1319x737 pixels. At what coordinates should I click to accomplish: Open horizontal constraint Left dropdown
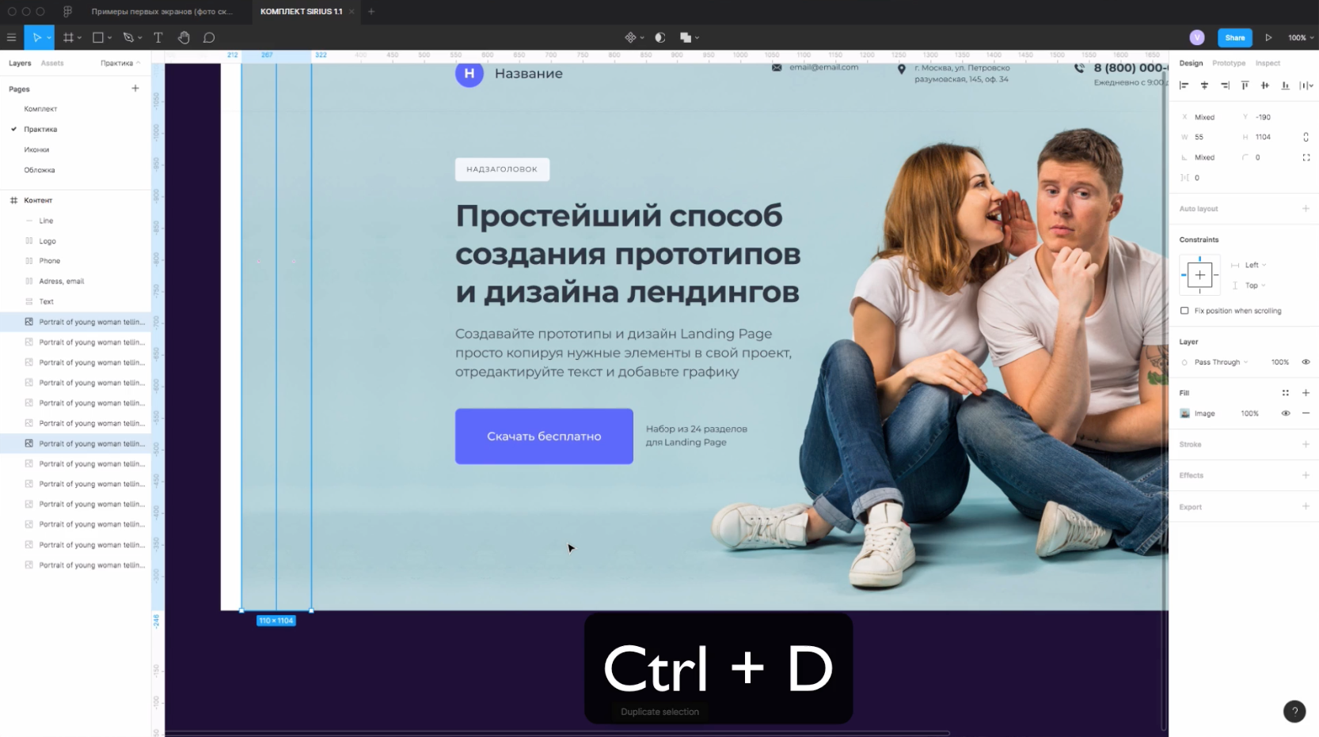click(x=1255, y=265)
